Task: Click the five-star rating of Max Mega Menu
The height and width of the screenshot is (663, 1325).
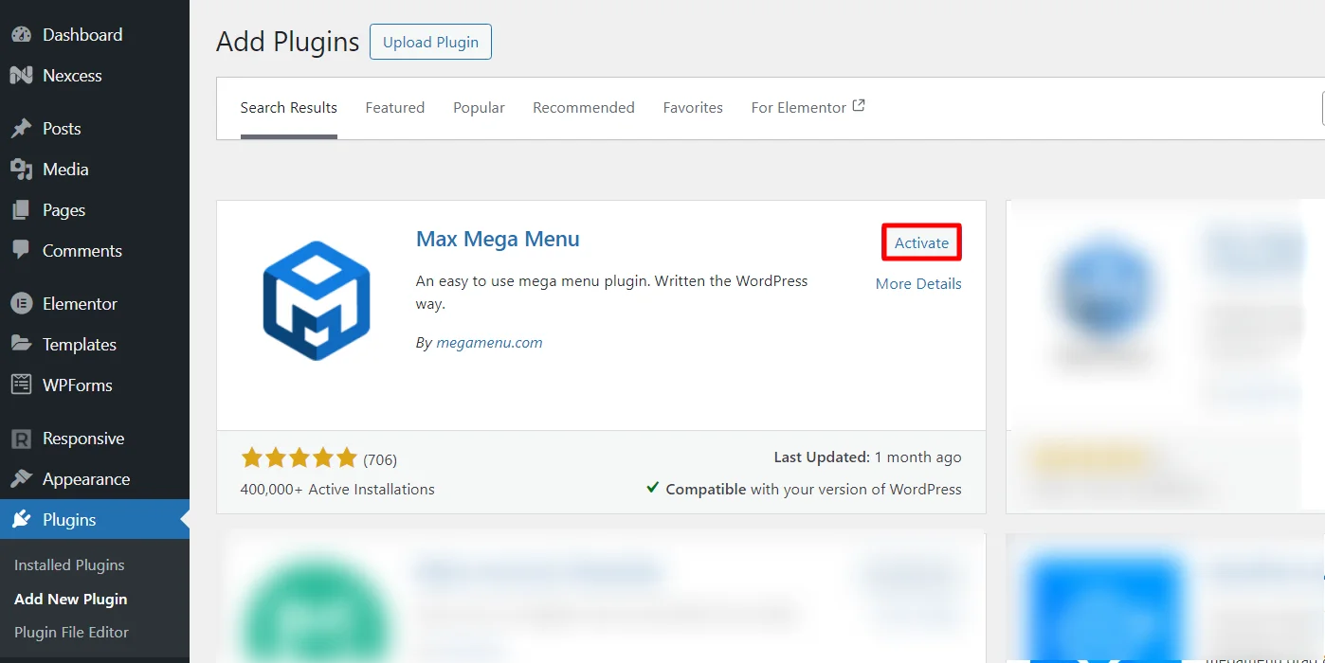Action: (299, 459)
